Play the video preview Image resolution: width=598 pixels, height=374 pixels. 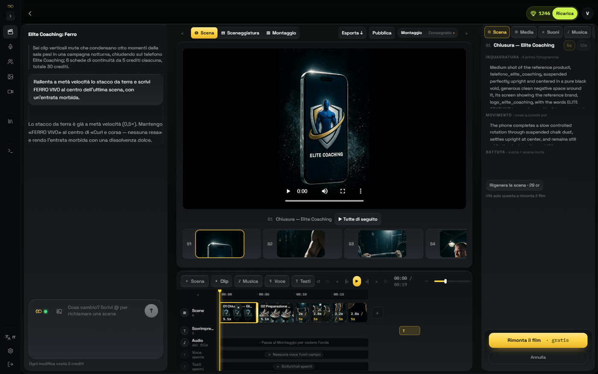(288, 191)
